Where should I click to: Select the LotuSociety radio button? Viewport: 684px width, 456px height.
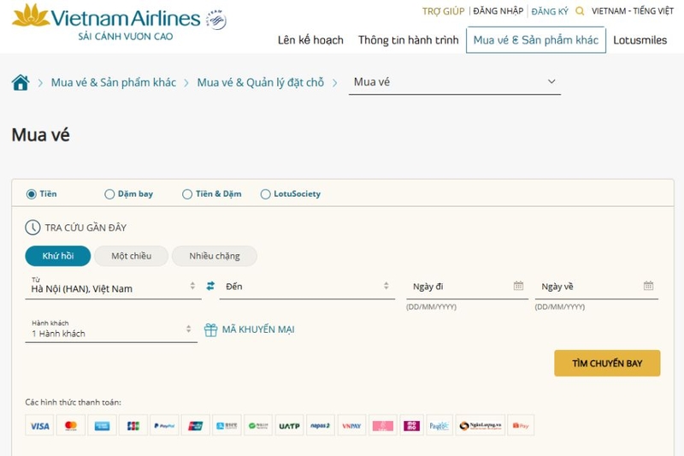265,194
